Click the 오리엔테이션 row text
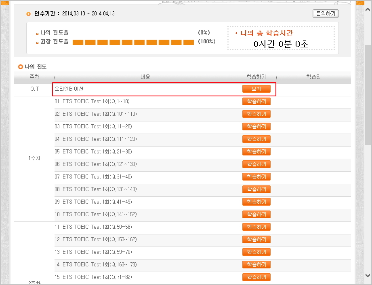Image resolution: width=372 pixels, height=285 pixels. (69, 89)
